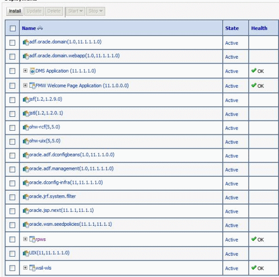Click the oracle.adf.management library icon
Image resolution: width=279 pixels, height=277 pixels.
click(26, 169)
